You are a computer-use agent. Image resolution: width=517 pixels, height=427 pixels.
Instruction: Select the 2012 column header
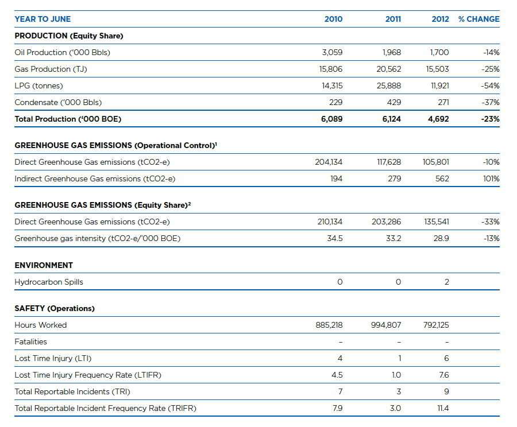click(x=440, y=19)
